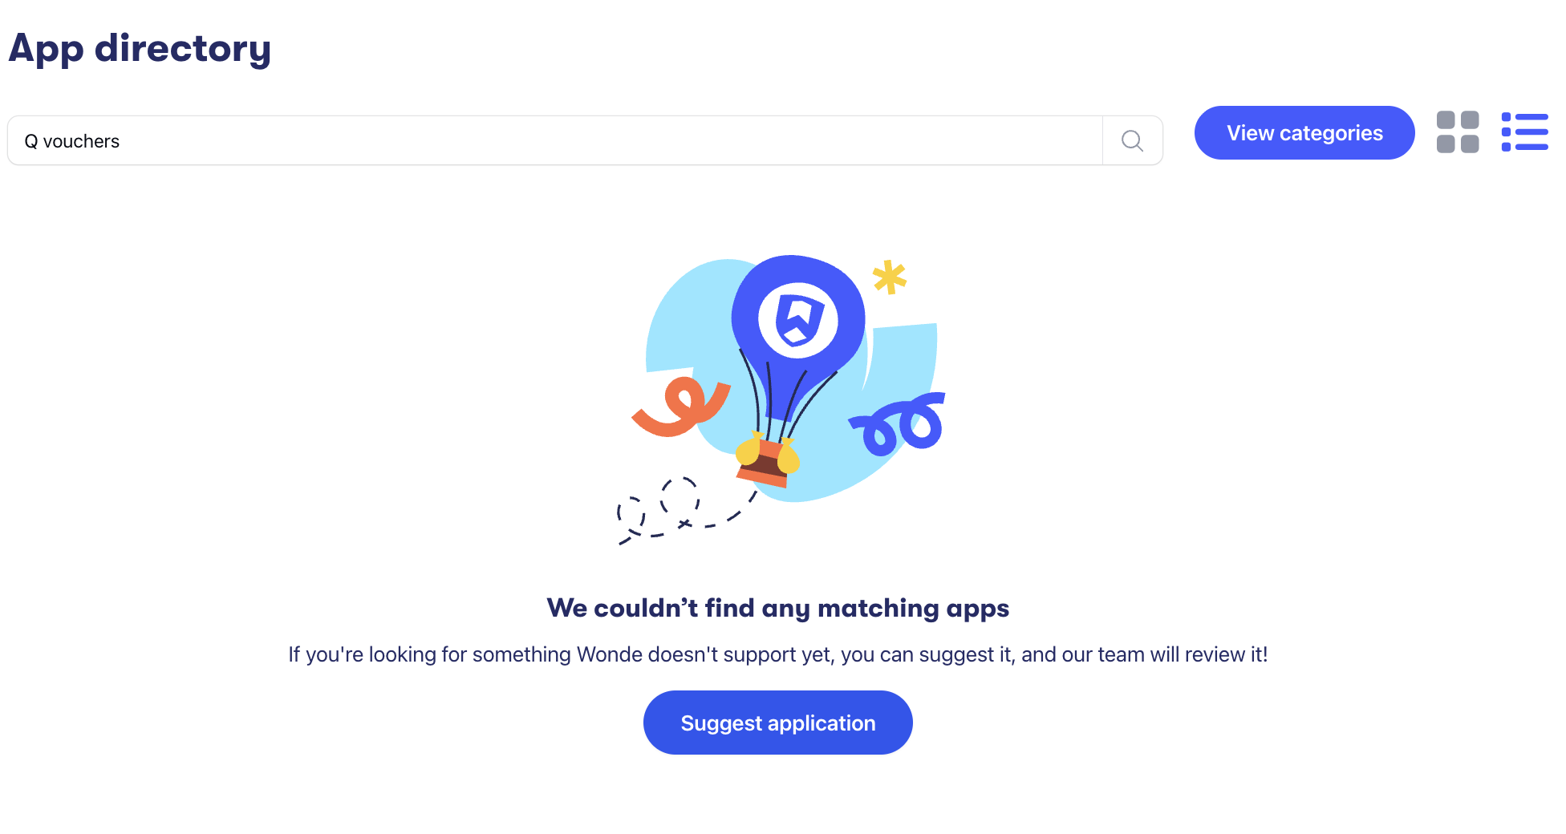Click the magnifying glass search icon
Viewport: 1566px width, 834px height.
(x=1132, y=141)
